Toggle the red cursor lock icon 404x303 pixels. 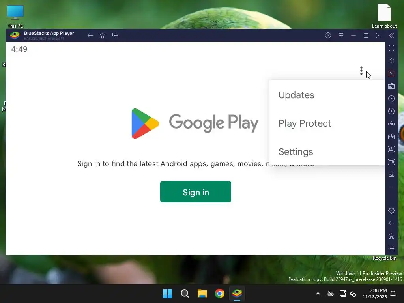(x=391, y=73)
